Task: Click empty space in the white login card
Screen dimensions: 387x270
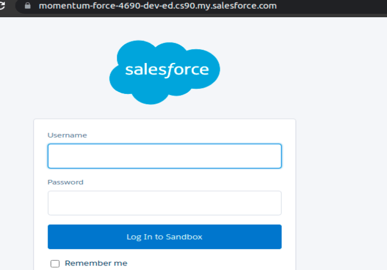Action: click(x=164, y=127)
